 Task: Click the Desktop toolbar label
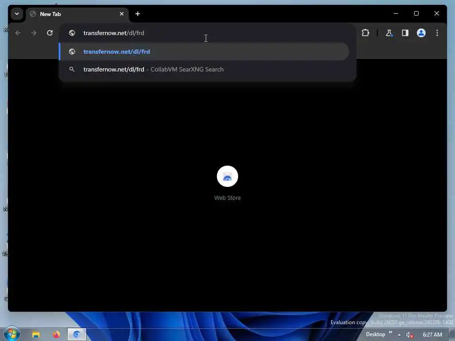375,334
